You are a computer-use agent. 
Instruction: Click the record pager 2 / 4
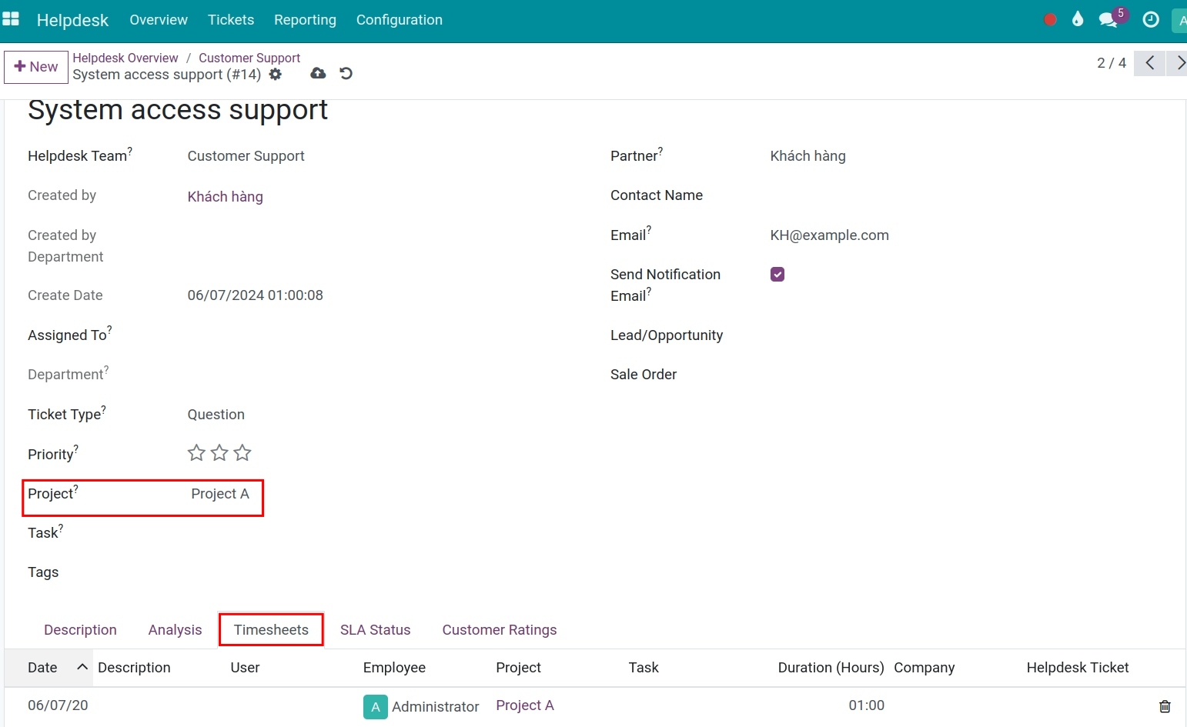tap(1112, 63)
